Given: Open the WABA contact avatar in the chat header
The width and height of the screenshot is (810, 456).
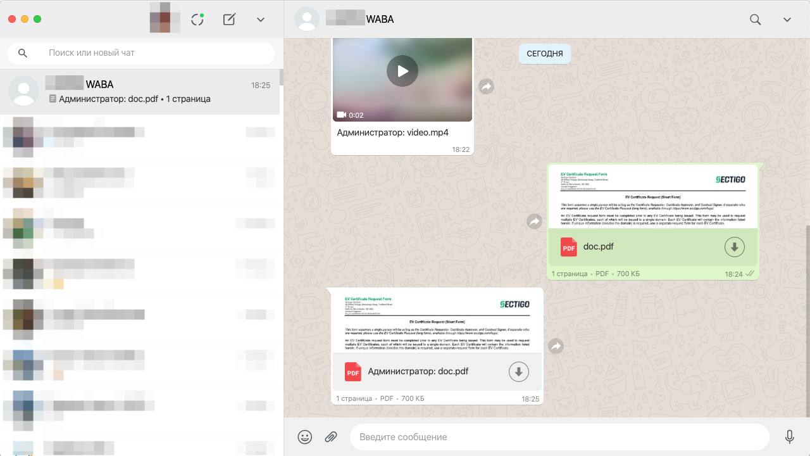Looking at the screenshot, I should coord(307,19).
